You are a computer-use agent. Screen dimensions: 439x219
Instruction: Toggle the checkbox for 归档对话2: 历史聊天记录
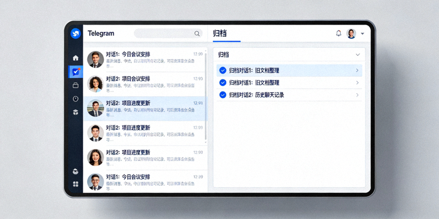222,95
